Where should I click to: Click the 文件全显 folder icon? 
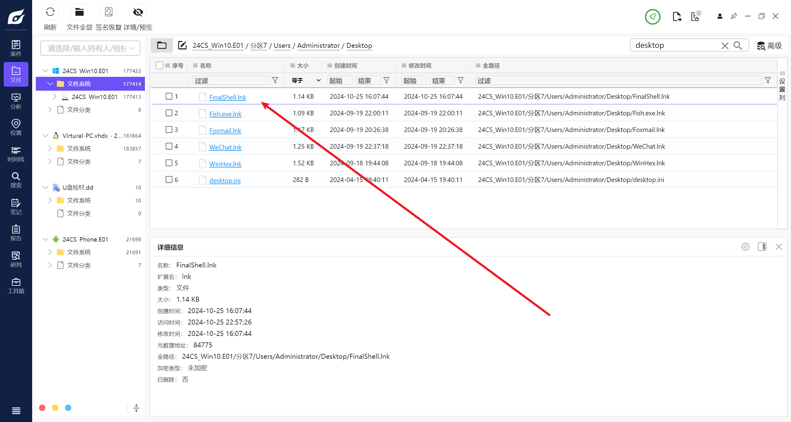[x=79, y=12]
